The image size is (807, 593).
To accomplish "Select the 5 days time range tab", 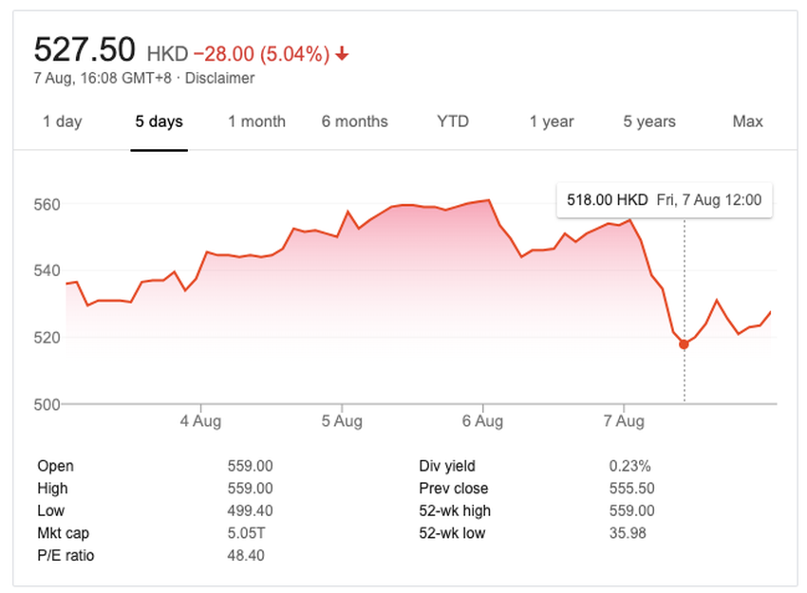I will [158, 121].
